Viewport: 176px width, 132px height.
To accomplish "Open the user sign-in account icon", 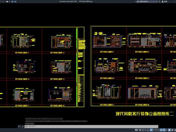I will (x=163, y=1).
